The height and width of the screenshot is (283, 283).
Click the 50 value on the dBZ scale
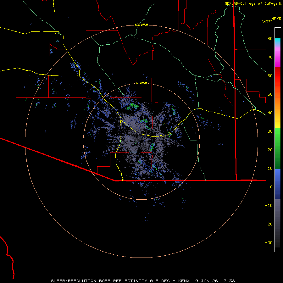(270, 94)
